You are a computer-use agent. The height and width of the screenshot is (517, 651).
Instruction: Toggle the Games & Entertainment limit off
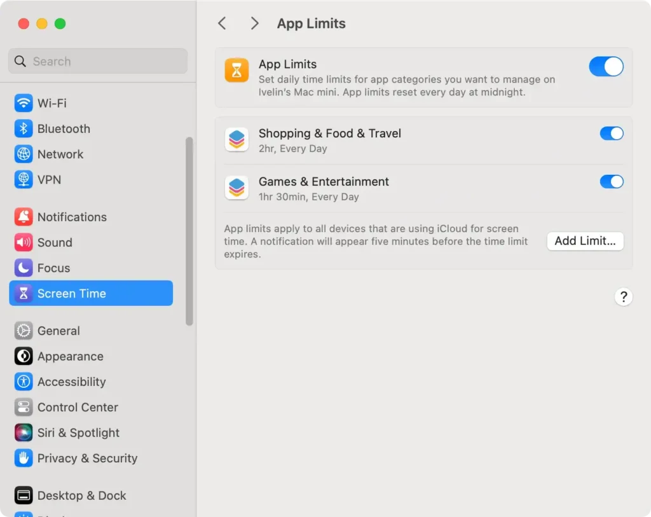[612, 182]
